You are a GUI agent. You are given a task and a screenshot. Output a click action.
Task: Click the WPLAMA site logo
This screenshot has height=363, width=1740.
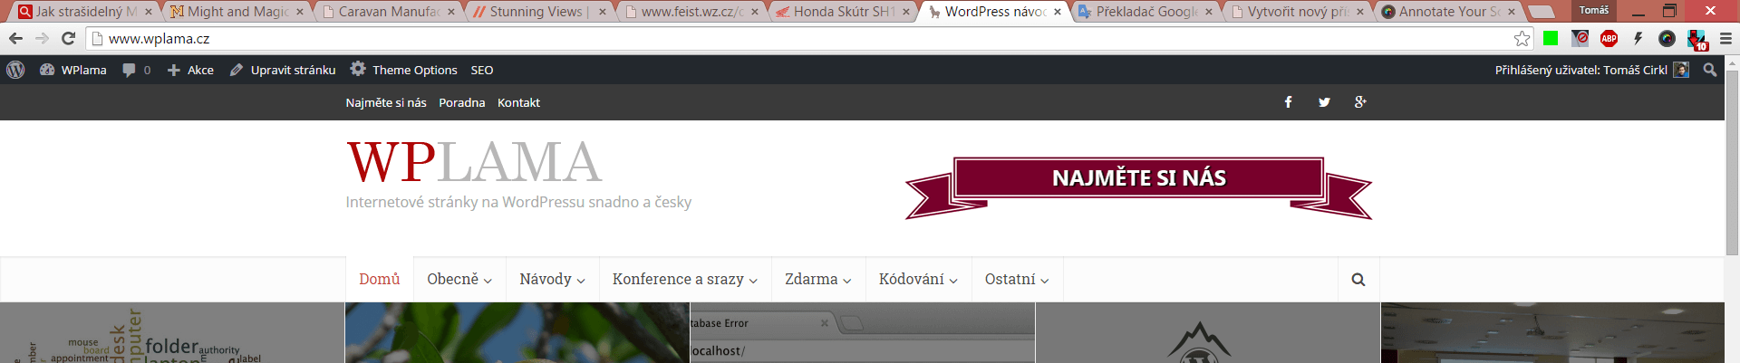(474, 162)
